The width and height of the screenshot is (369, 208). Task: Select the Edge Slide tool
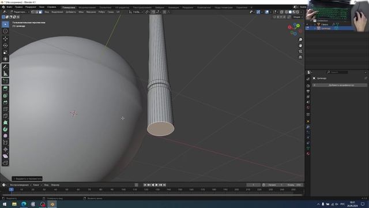click(x=5, y=143)
